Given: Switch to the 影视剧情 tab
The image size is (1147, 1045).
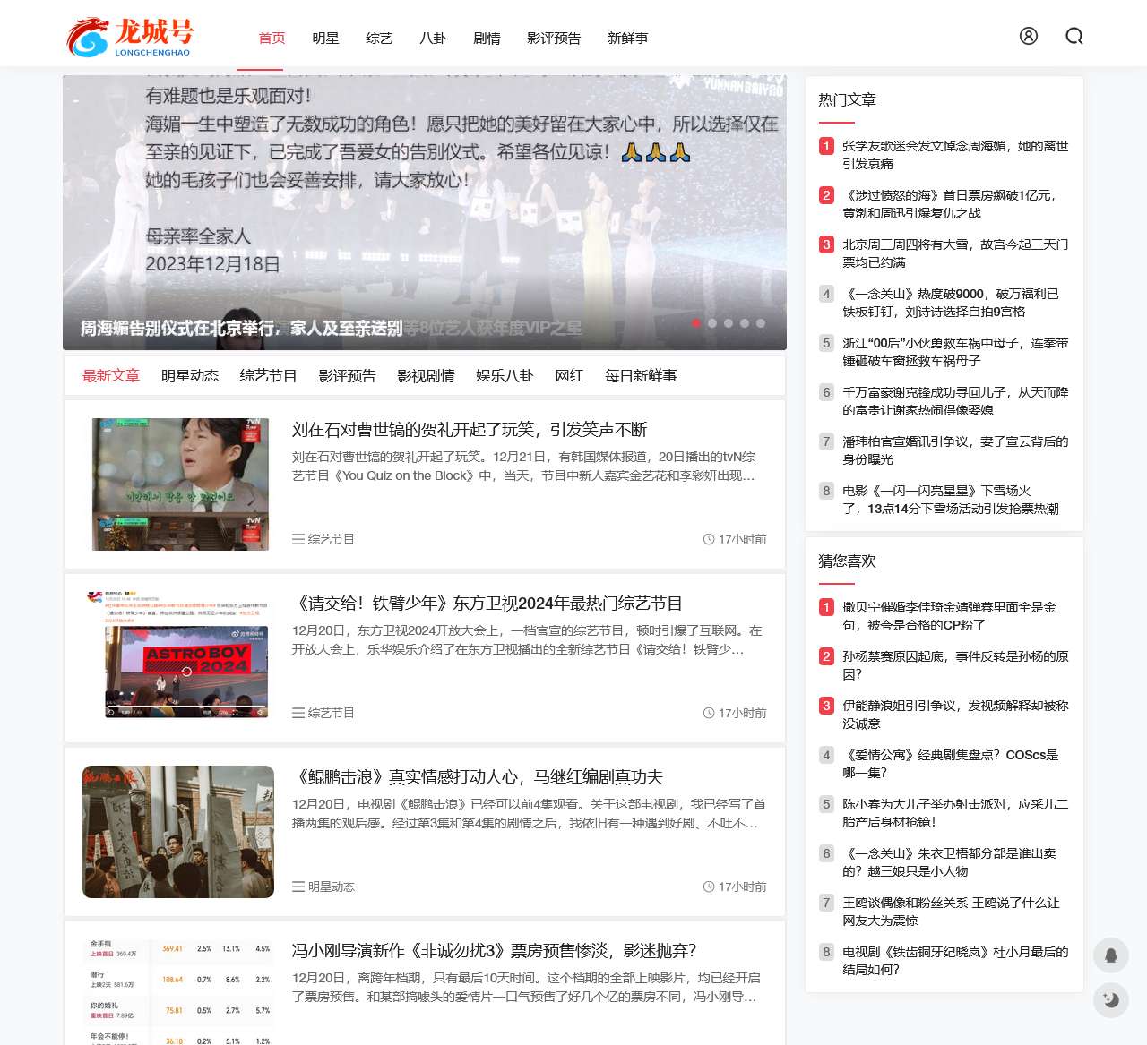Looking at the screenshot, I should click(x=426, y=376).
